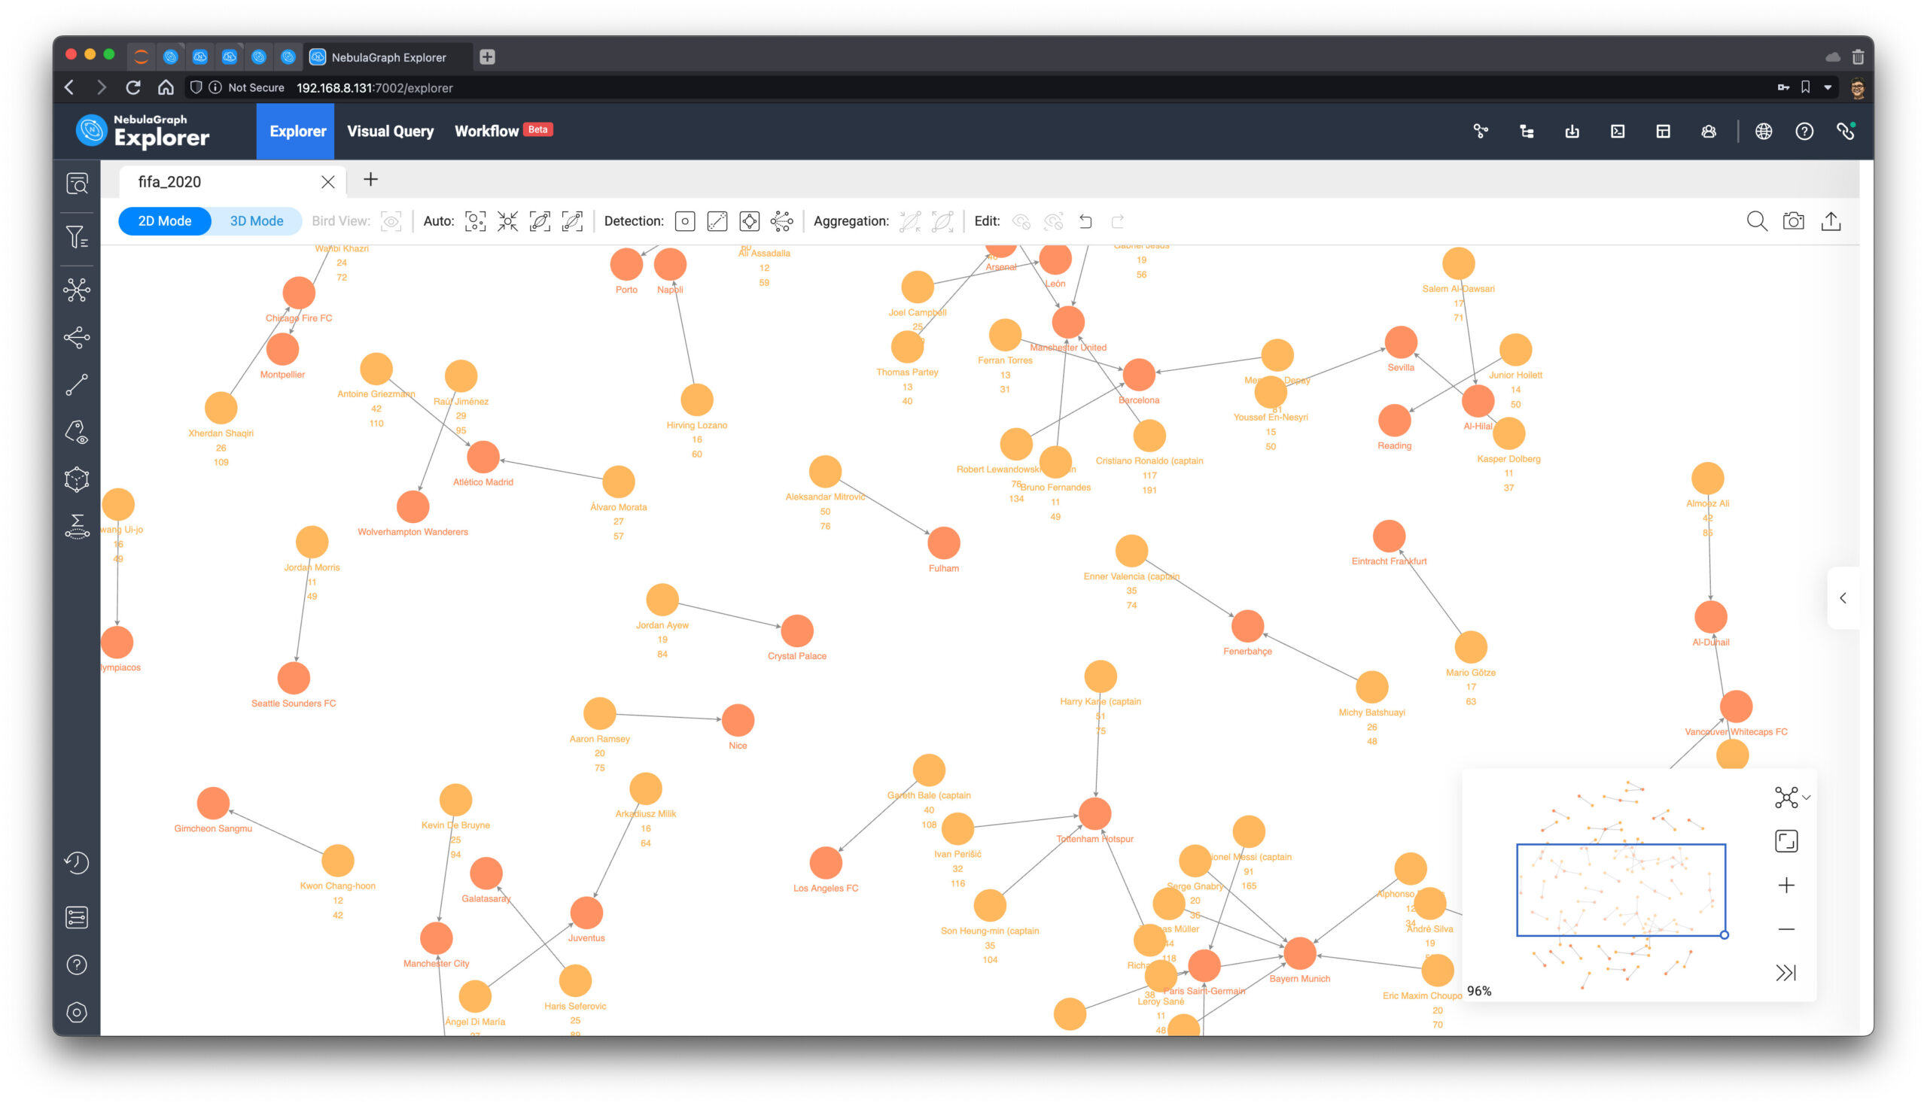1927x1106 pixels.
Task: Open the history clock icon in sidebar
Action: point(77,862)
